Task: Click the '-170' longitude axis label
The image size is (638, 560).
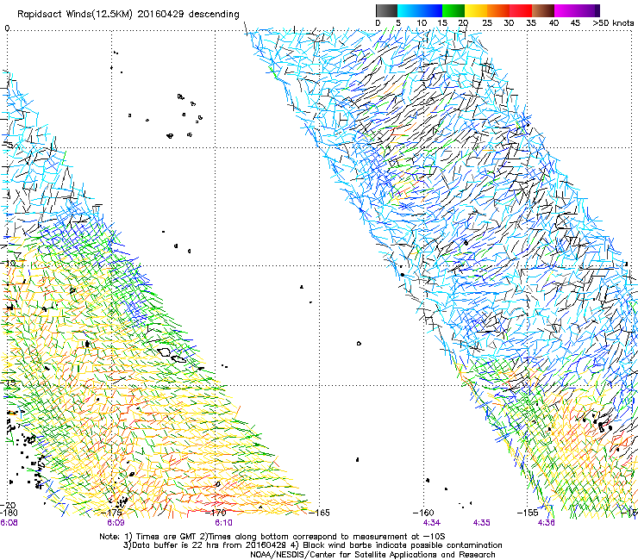Action: [216, 513]
